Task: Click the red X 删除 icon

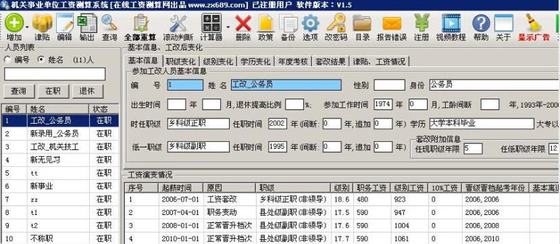Action: pos(243,24)
